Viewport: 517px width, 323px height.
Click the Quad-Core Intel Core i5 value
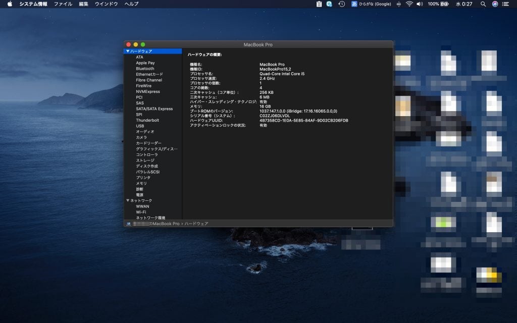(x=282, y=74)
